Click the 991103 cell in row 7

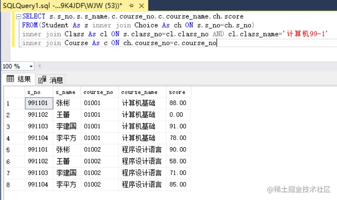pos(39,173)
